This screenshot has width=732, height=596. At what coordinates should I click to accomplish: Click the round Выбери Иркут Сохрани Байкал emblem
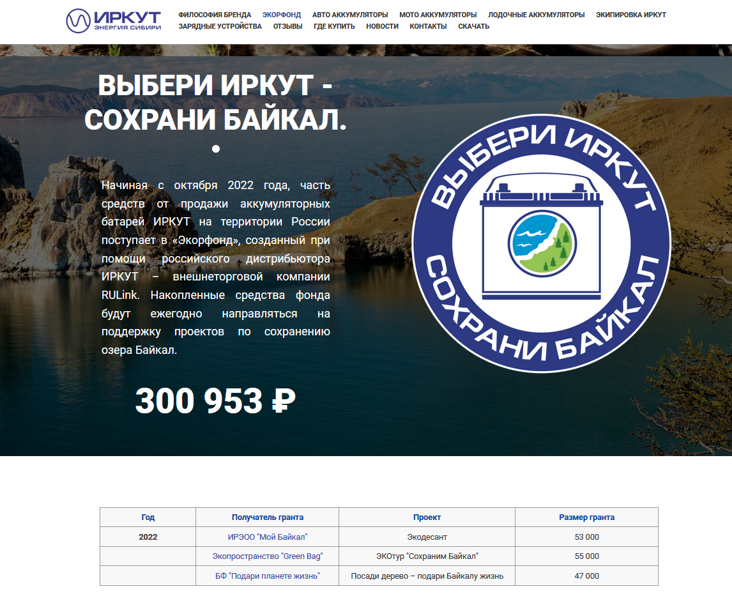(x=542, y=243)
